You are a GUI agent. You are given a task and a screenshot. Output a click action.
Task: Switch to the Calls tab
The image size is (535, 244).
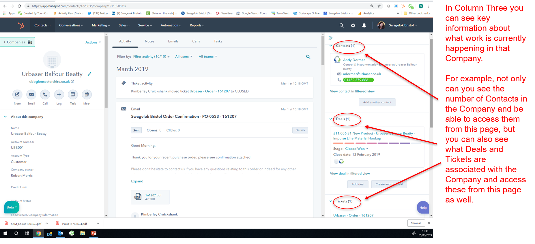[196, 41]
